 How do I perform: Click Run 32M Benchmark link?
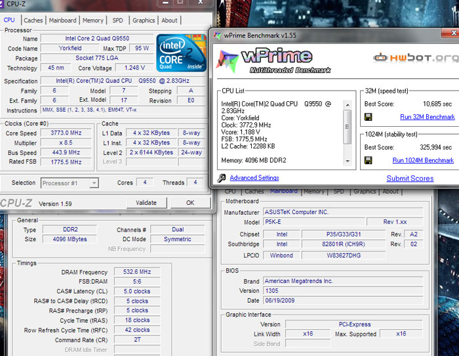[x=428, y=117]
